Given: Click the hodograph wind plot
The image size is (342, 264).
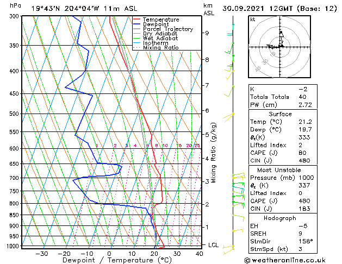Looking at the screenshot, I should 279,47.
